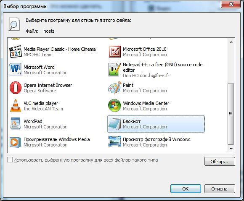Click the scrollbar up arrow
The image size is (244, 201).
point(231,42)
